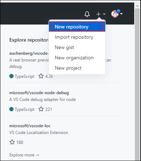The image size is (141, 161).
Task: Click the plus create-new icon
Action: tap(99, 14)
